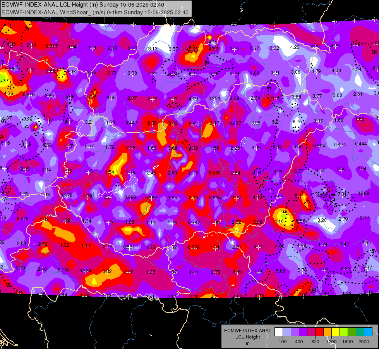Click the wind shear value '5.66'
The image size is (379, 349).
coord(276,97)
